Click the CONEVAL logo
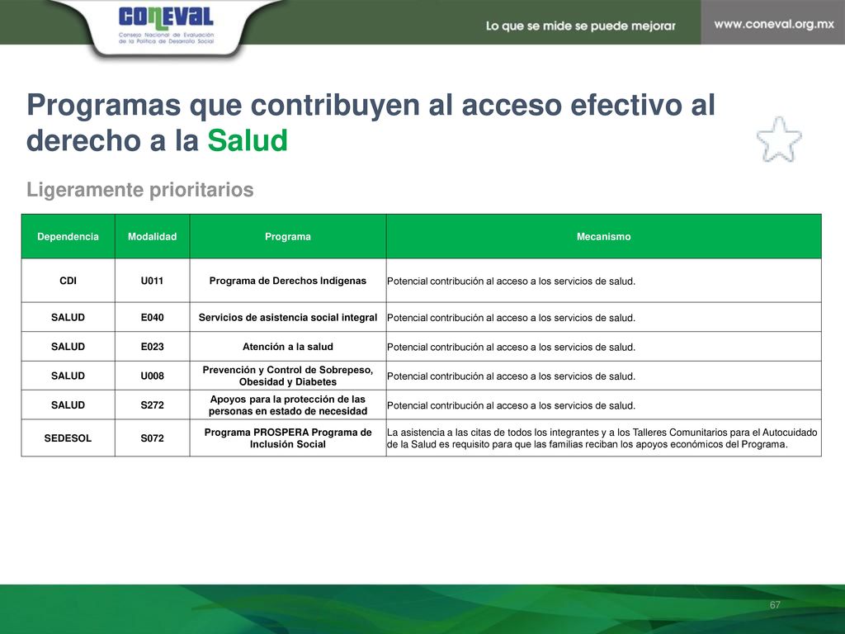The width and height of the screenshot is (845, 634). (x=166, y=26)
